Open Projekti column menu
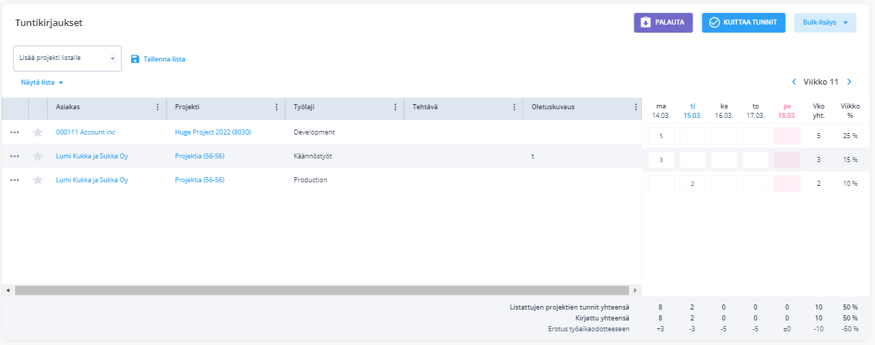875x345 pixels. click(276, 107)
